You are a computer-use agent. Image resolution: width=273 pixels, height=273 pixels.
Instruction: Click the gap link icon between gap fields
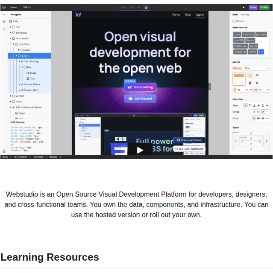click(x=251, y=90)
